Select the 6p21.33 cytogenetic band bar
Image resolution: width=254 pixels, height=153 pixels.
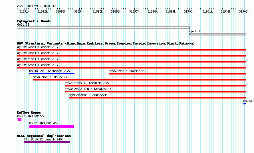click(103, 28)
